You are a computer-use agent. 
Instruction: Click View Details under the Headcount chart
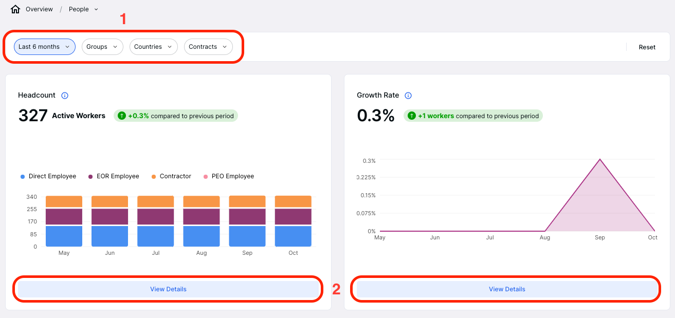pos(168,289)
